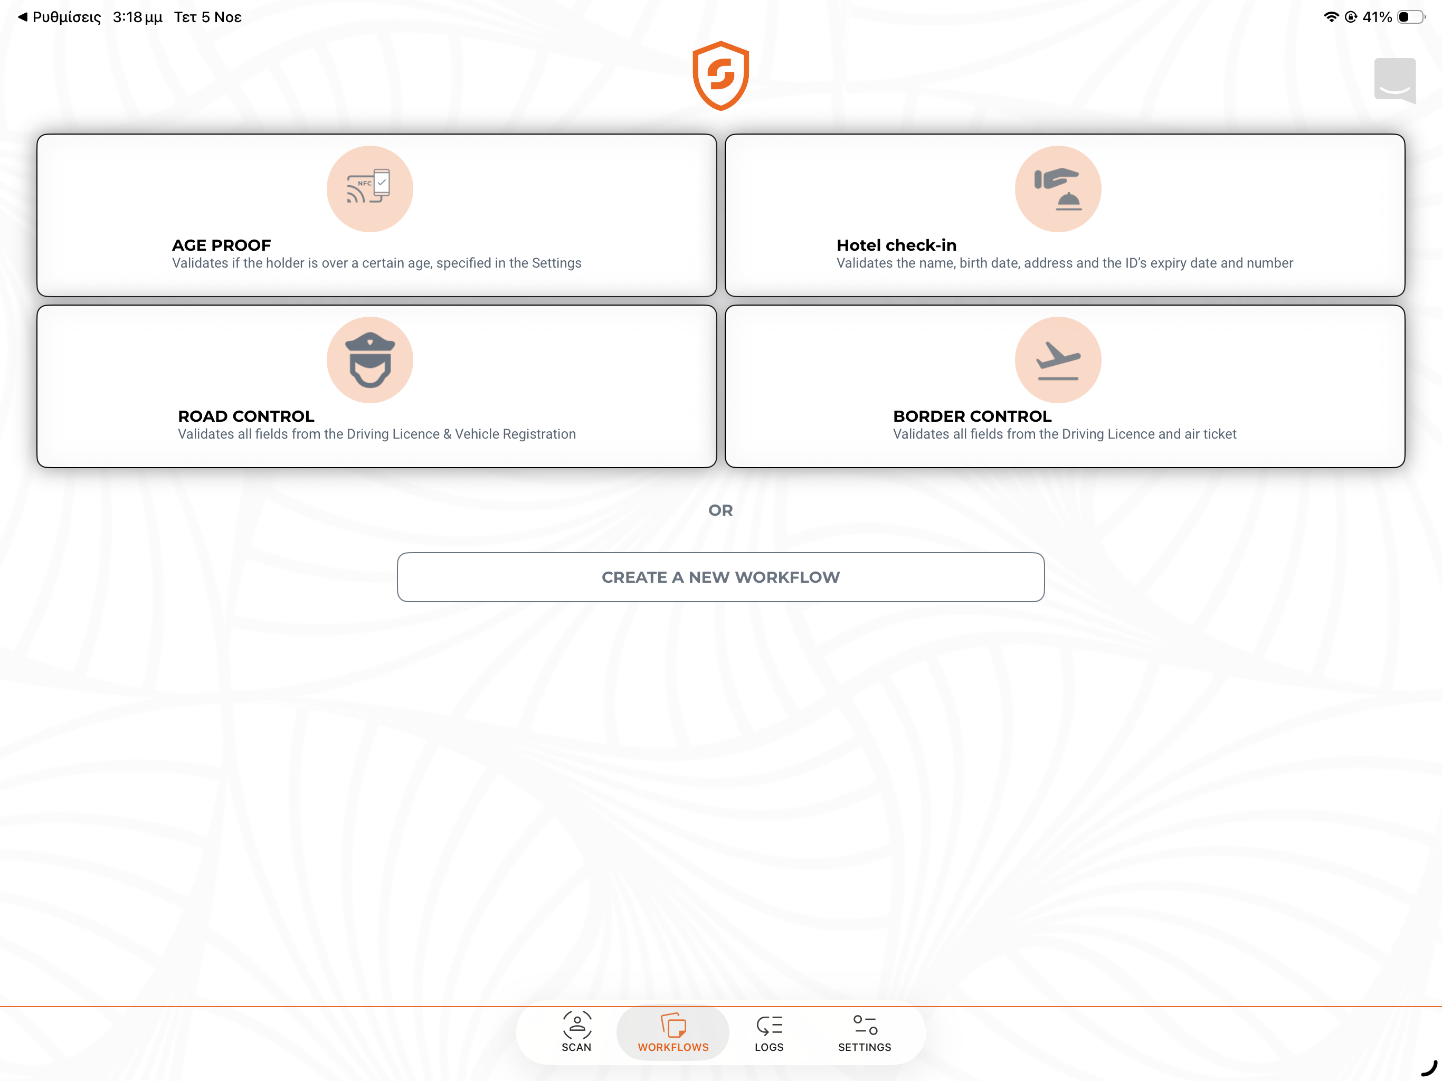The height and width of the screenshot is (1081, 1442).
Task: Tap the Settings sliders icon
Action: [x=865, y=1025]
